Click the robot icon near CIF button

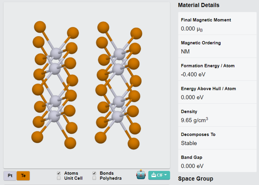(141, 174)
